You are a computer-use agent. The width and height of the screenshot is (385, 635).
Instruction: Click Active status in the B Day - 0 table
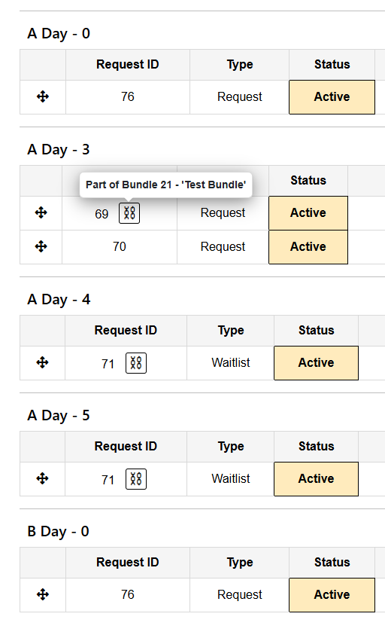(332, 595)
